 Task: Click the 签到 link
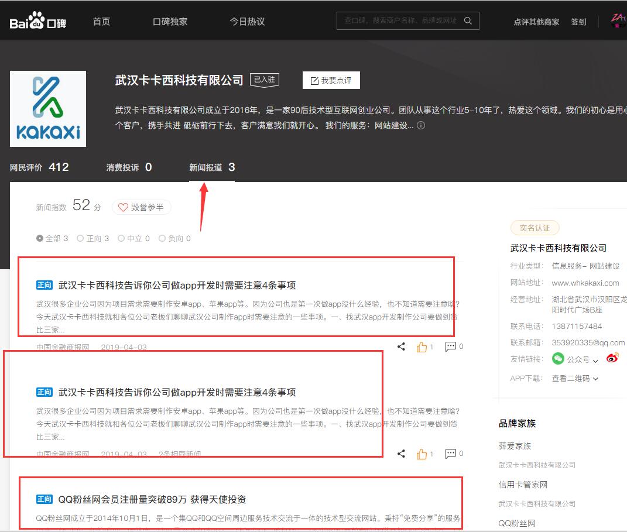tap(578, 22)
